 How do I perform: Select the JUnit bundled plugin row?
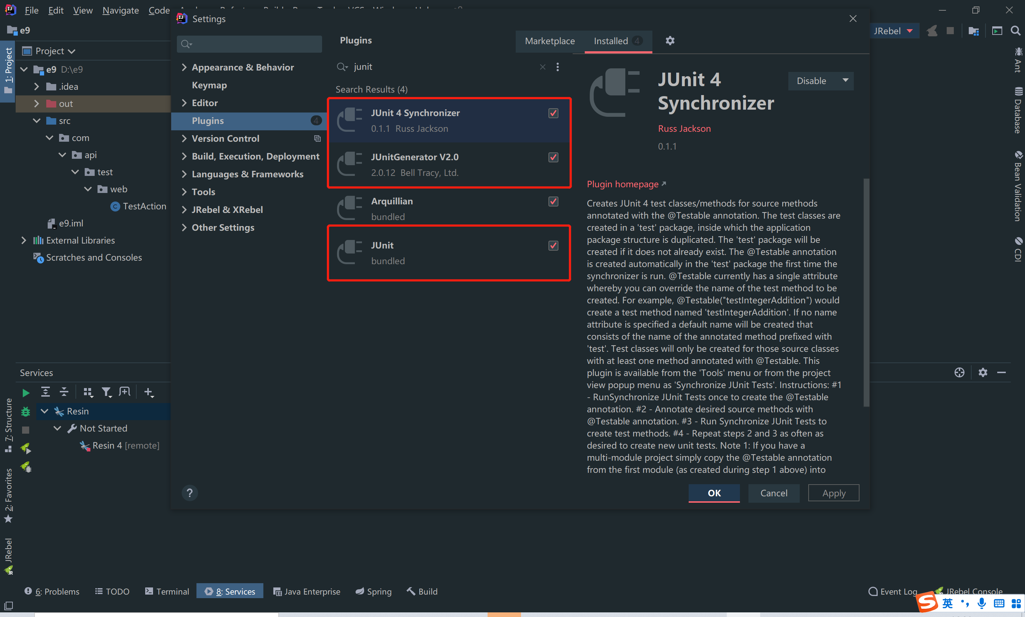(x=449, y=253)
